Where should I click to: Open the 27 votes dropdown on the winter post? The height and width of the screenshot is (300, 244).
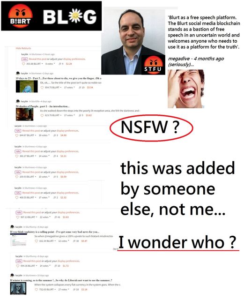point(64,290)
